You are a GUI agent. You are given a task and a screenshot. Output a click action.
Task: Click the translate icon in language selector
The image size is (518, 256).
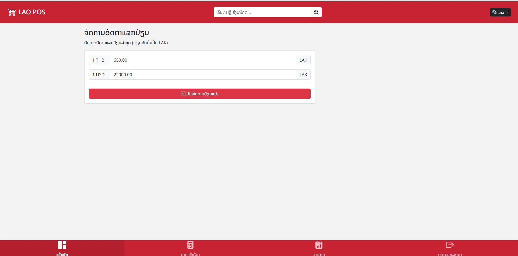pos(495,12)
